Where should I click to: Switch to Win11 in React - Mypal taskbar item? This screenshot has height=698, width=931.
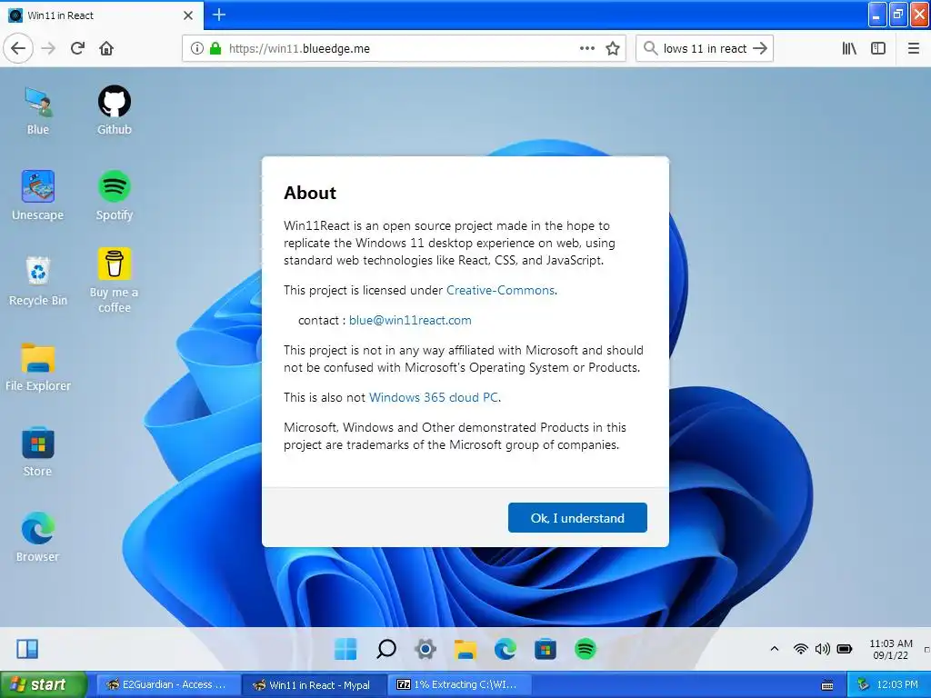[x=313, y=685]
